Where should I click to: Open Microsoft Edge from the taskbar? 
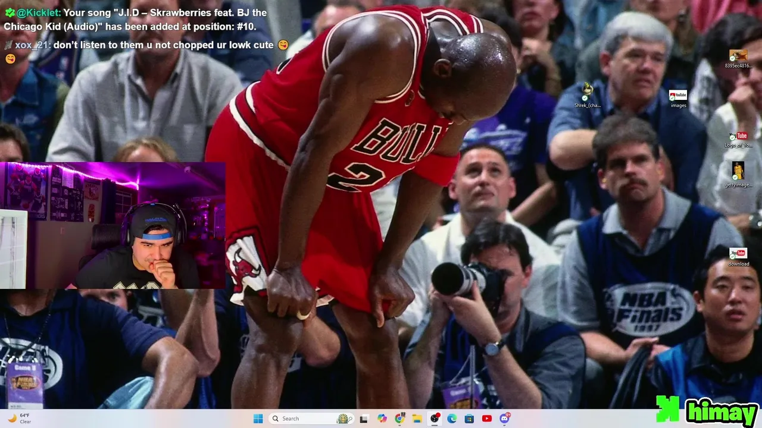(452, 418)
